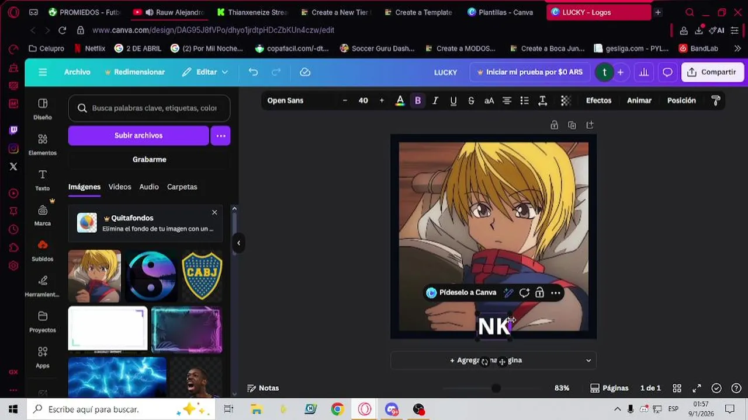748x420 pixels.
Task: Open the Diseño sidebar panel
Action: (x=43, y=109)
